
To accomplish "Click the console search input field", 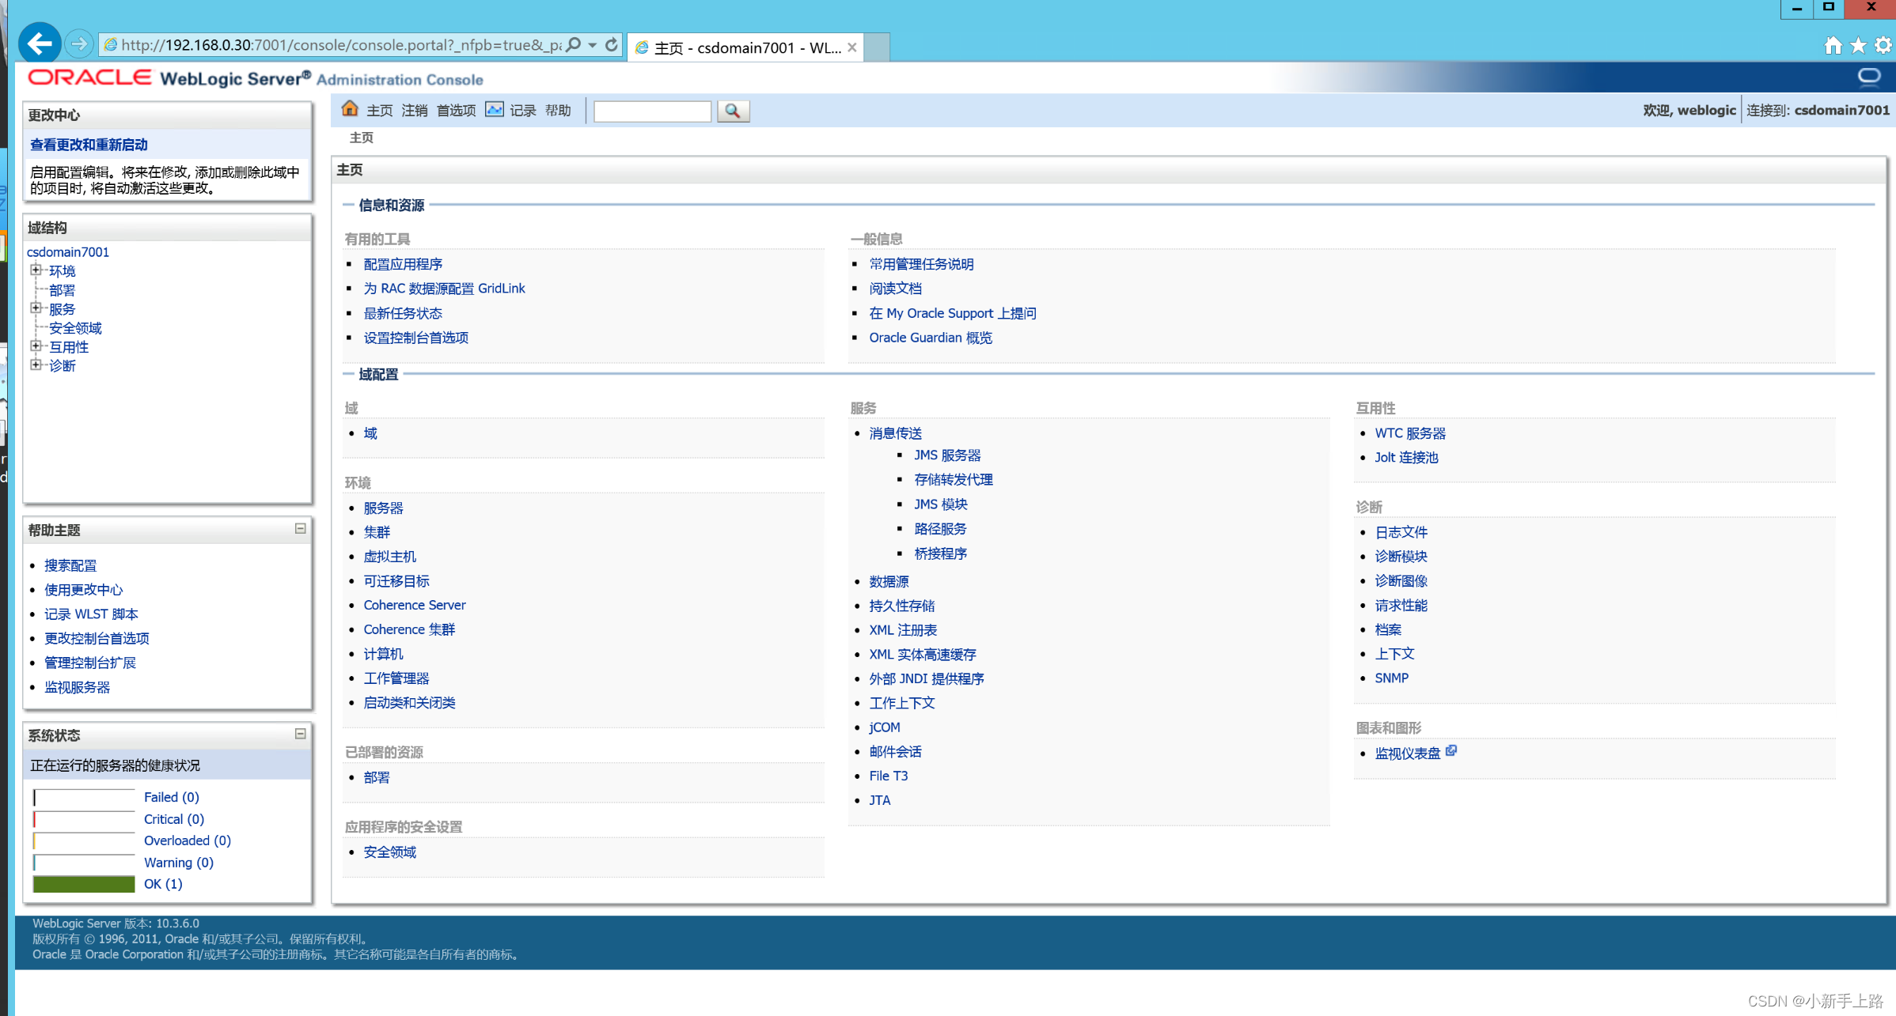I will [652, 111].
